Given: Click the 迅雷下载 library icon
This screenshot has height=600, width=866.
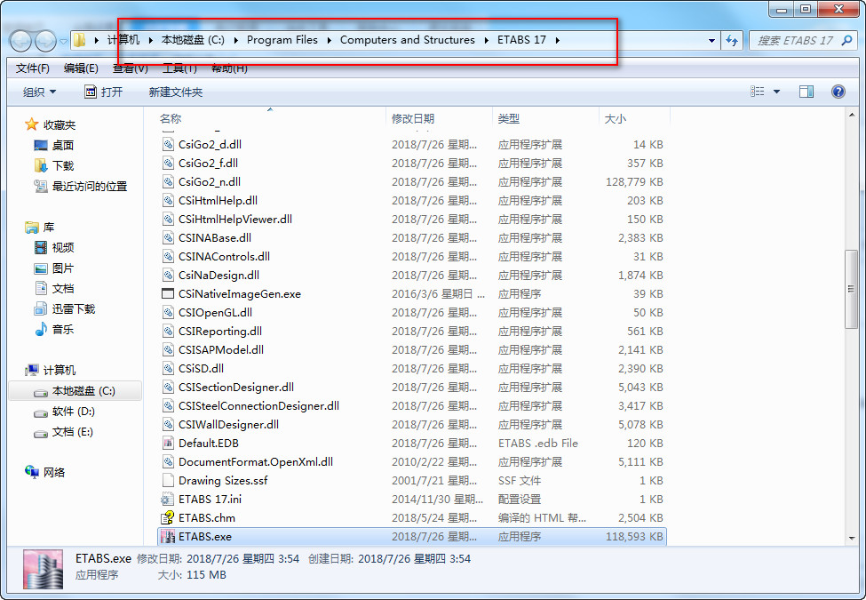Looking at the screenshot, I should (41, 308).
